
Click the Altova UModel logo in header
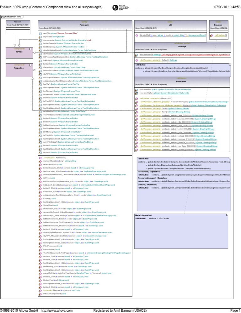tap(120, 7)
